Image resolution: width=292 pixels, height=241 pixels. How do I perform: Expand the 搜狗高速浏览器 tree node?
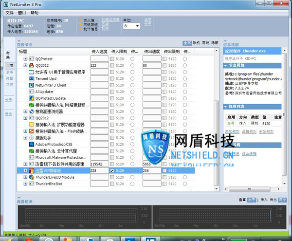point(25,111)
